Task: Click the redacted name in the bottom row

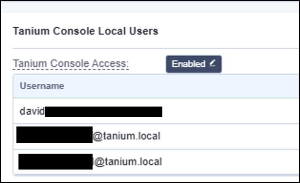Action: (x=56, y=161)
